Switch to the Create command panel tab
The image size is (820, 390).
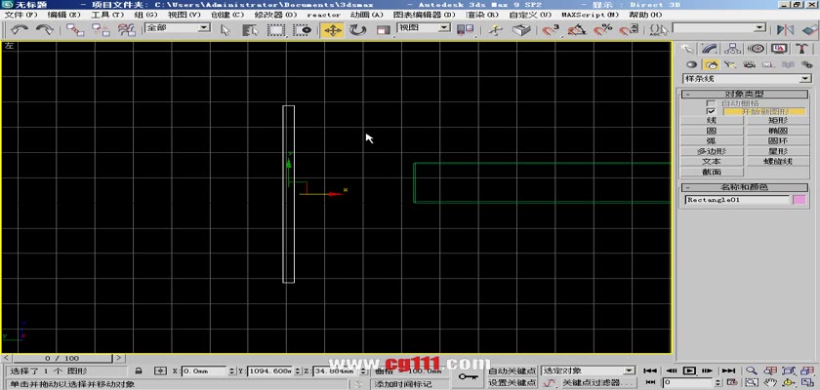point(689,49)
